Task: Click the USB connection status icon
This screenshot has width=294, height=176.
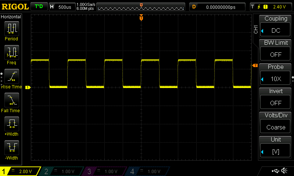Action: 275,171
